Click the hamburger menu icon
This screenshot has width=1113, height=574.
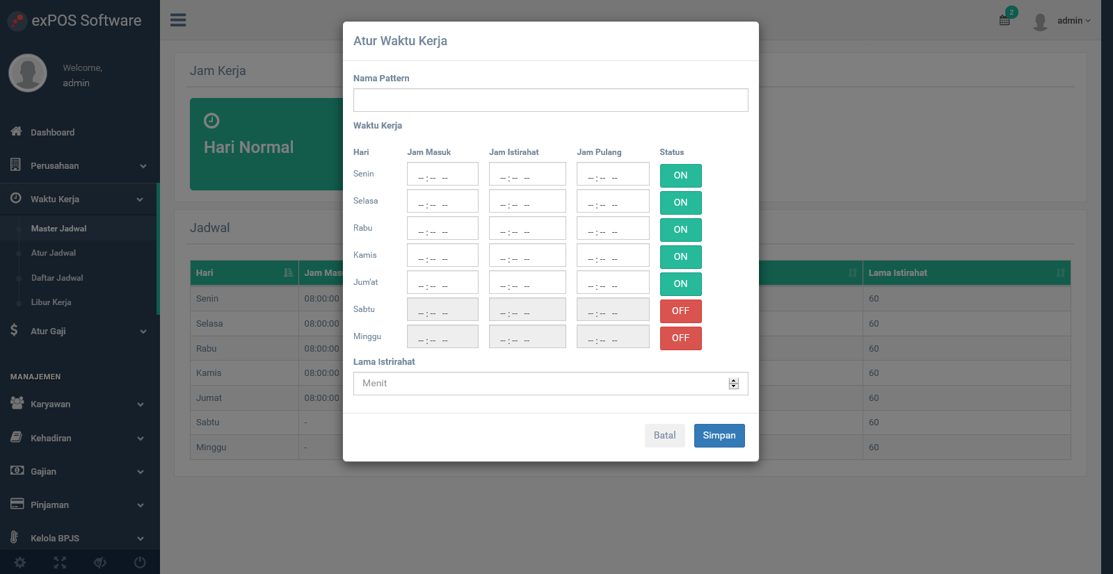(178, 20)
